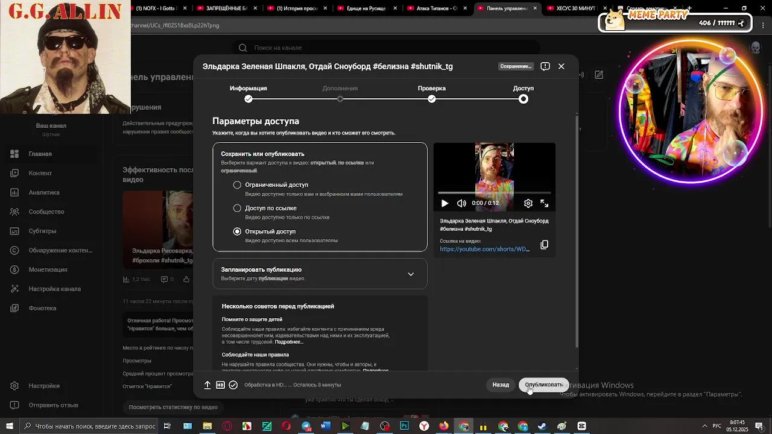Open Steam from the taskbar
This screenshot has height=434, width=772.
click(542, 426)
